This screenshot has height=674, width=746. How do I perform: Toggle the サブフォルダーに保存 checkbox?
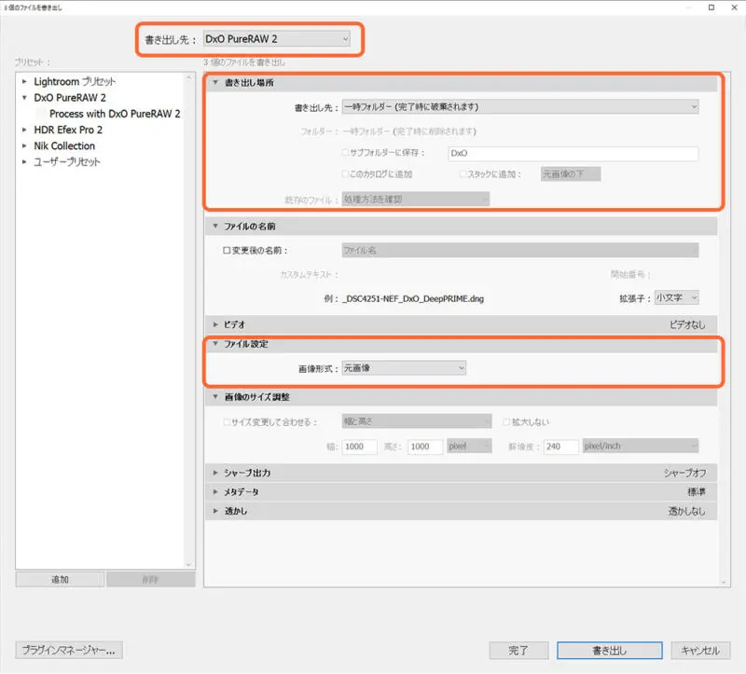tap(345, 153)
